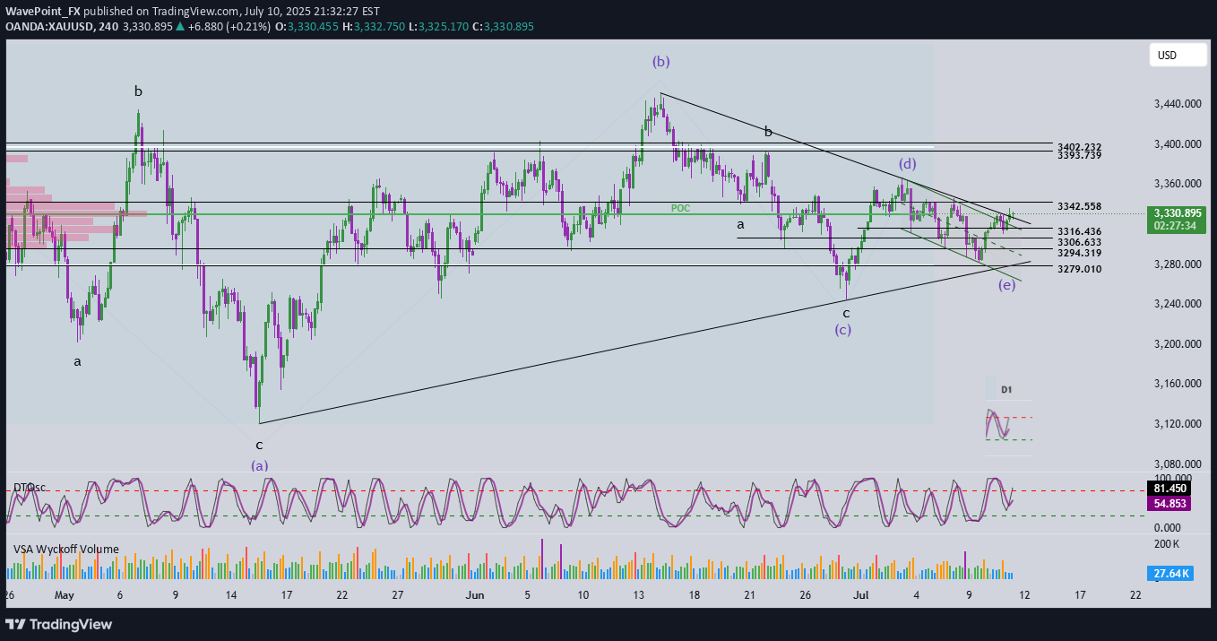Click the May label on time axis
This screenshot has width=1217, height=641.
(65, 594)
